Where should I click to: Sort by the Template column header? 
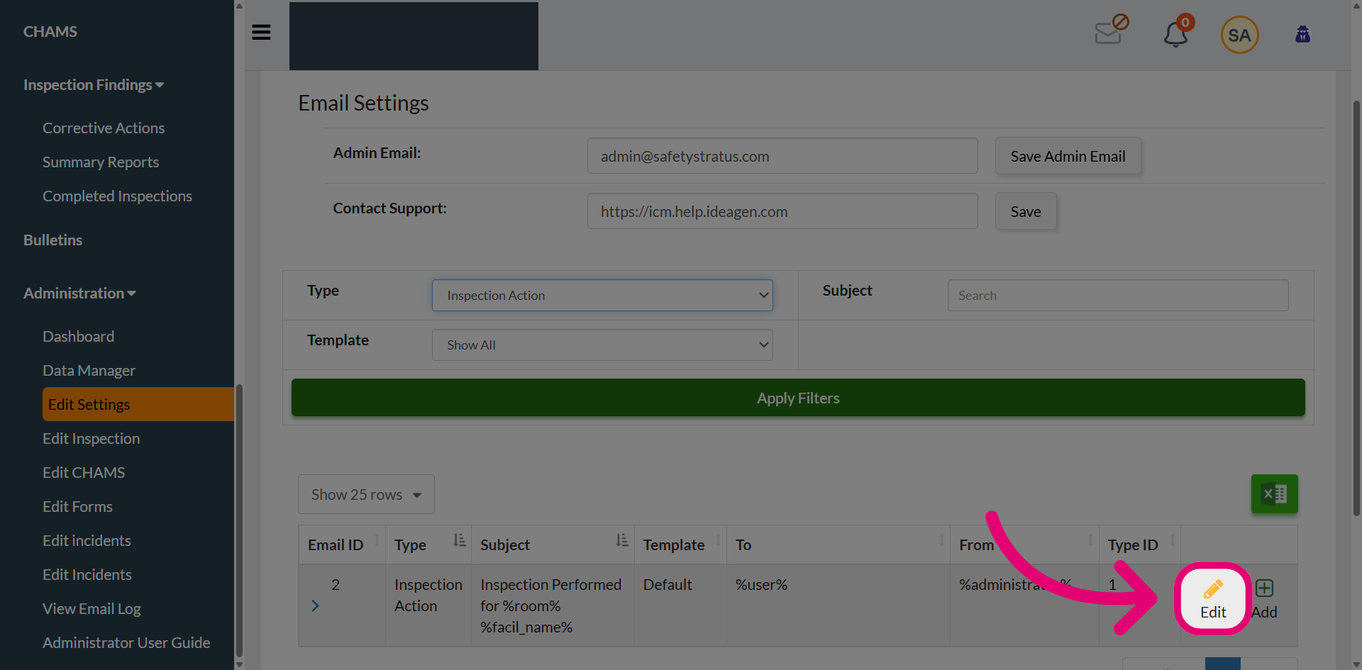[x=680, y=545]
